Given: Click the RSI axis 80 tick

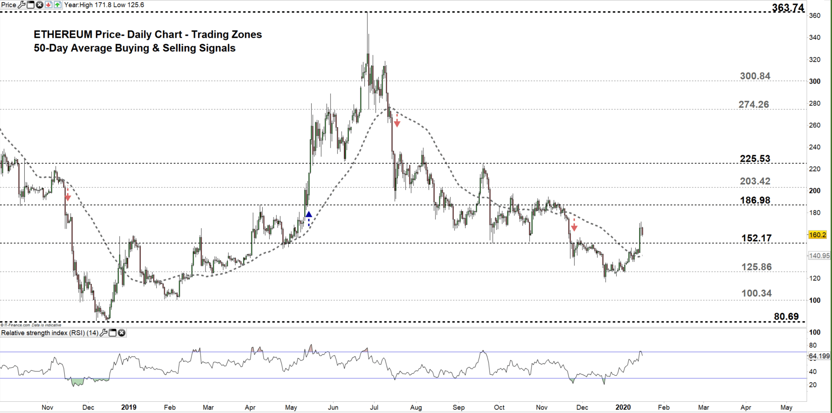Looking at the screenshot, I should tap(812, 345).
